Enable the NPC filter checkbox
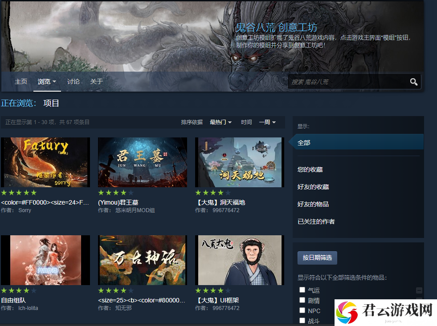The width and height of the screenshot is (437, 326). point(302,310)
